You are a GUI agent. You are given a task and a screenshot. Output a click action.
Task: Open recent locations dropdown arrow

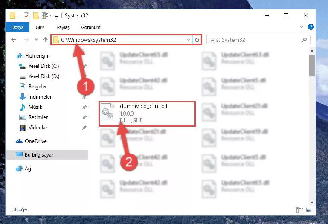pos(36,39)
